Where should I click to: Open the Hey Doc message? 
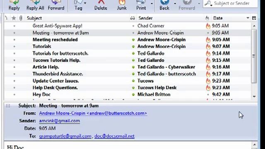coord(41,94)
